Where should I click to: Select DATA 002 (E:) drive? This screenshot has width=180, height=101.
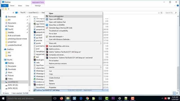[x=13, y=88]
